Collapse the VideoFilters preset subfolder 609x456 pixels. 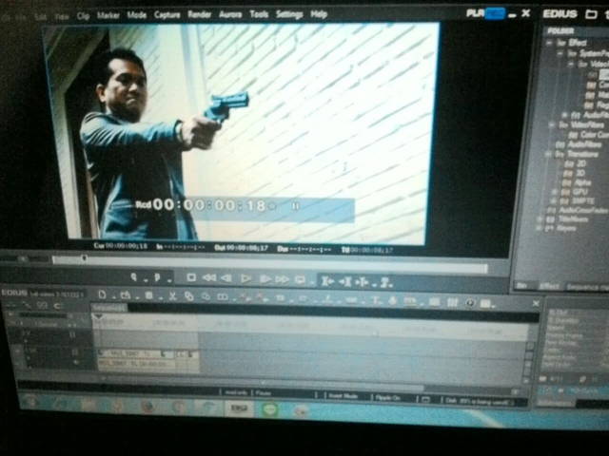pos(570,64)
